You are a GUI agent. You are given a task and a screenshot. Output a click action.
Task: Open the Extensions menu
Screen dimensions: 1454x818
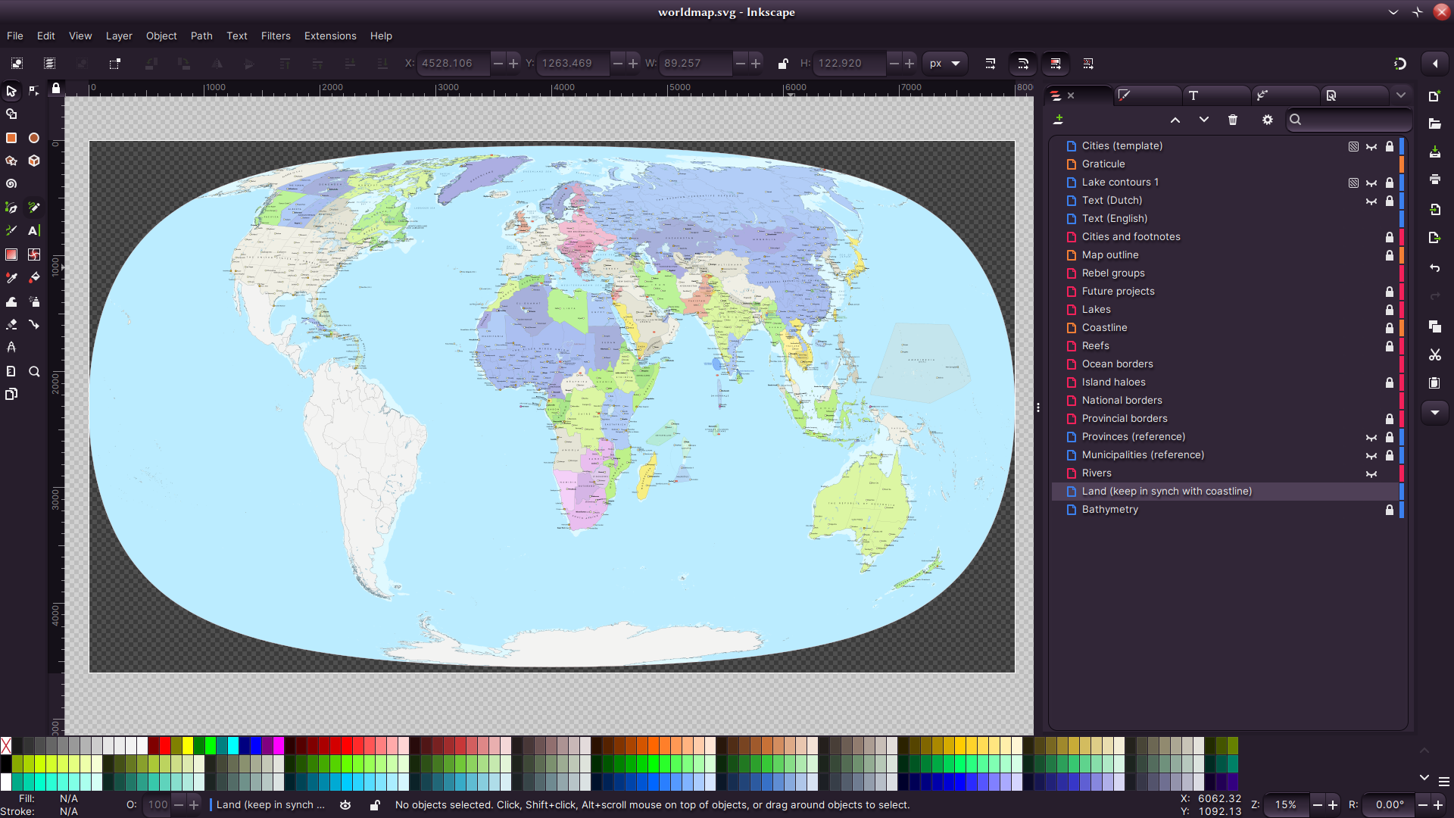click(330, 36)
